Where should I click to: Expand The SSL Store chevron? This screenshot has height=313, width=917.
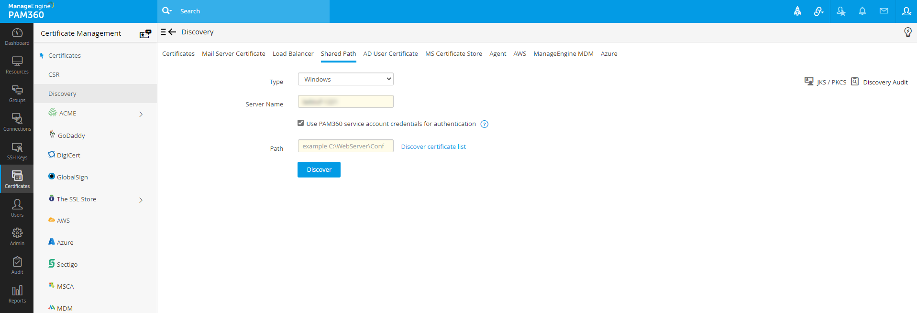click(141, 200)
